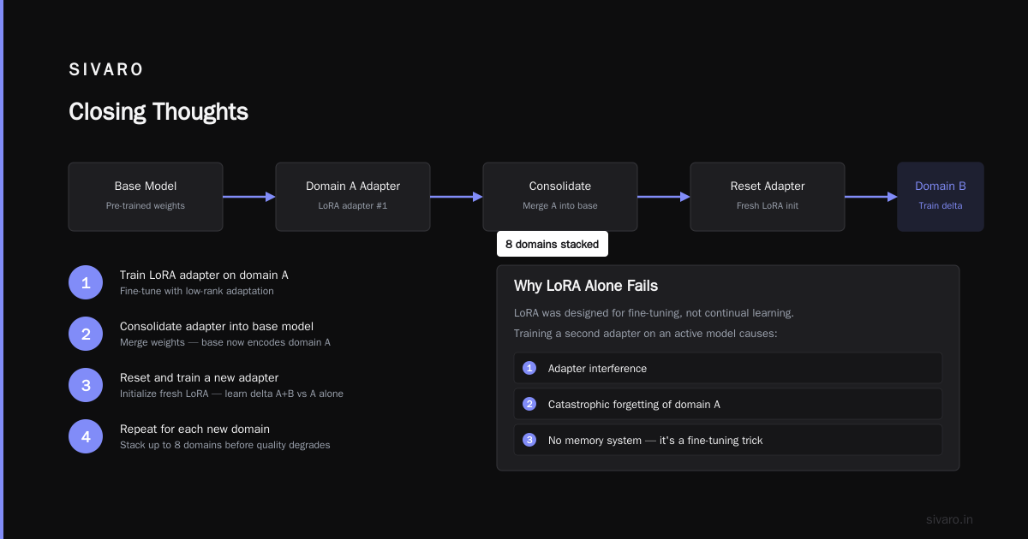The width and height of the screenshot is (1028, 539).
Task: Click the step 4 numbered circle
Action: tap(86, 436)
